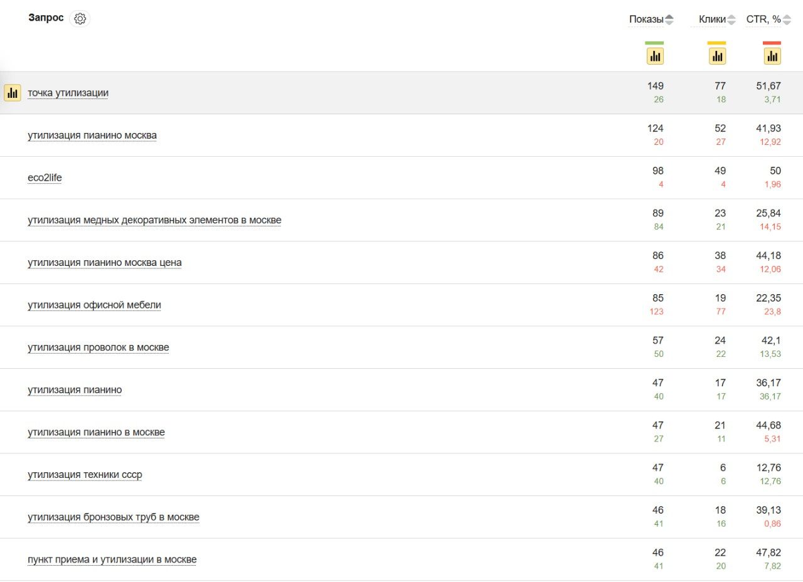Open query утилизация пианино москва
The image size is (803, 582).
[x=92, y=135]
